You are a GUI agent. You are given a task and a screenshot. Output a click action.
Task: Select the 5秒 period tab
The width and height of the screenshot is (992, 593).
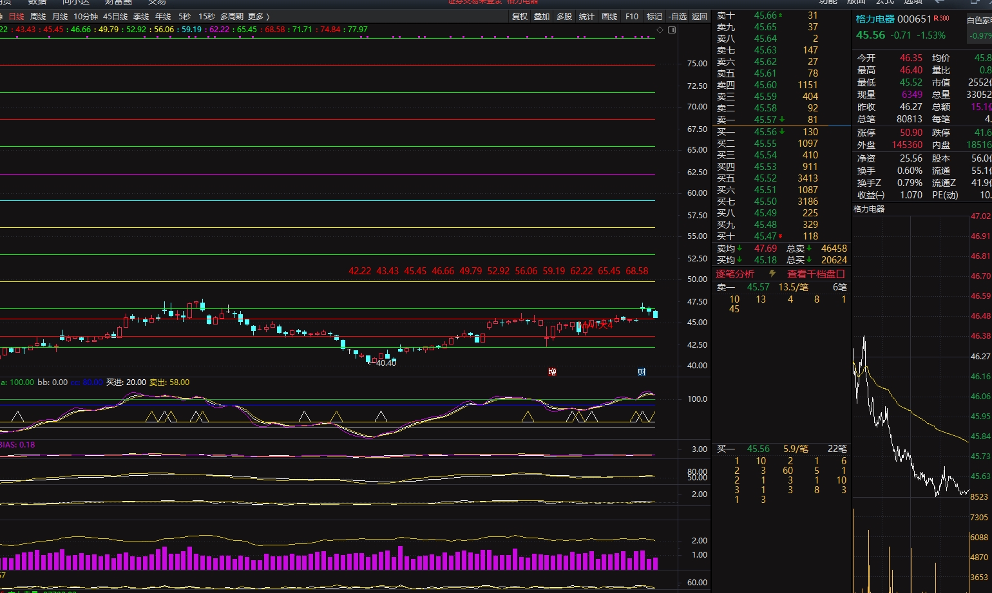tap(185, 16)
